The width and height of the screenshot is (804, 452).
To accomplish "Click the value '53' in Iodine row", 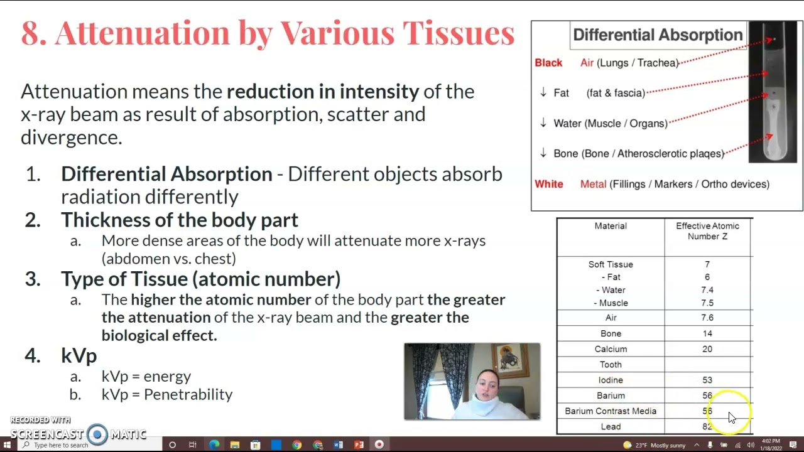I will (x=707, y=380).
